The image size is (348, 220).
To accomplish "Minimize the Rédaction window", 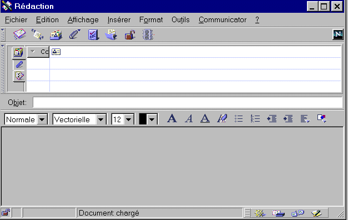I will point(312,6).
